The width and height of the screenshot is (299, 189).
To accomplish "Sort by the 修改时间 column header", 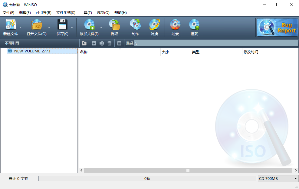I will 270,52.
